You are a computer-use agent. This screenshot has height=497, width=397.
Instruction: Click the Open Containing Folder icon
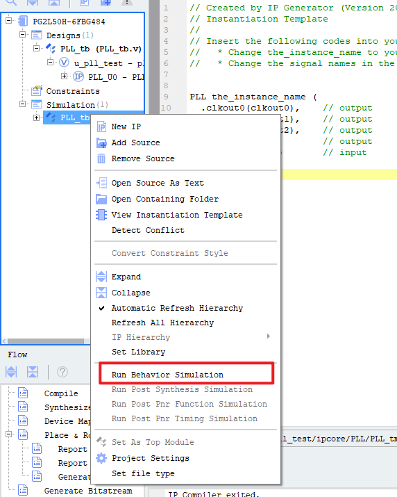pyautogui.click(x=101, y=199)
